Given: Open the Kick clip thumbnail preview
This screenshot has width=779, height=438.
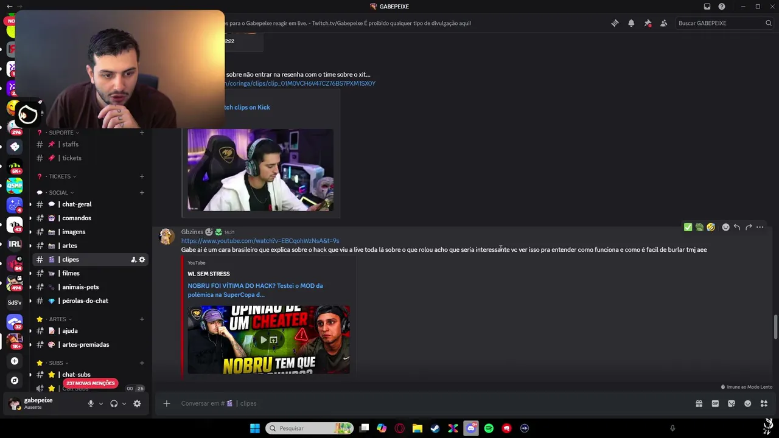Looking at the screenshot, I should click(260, 170).
